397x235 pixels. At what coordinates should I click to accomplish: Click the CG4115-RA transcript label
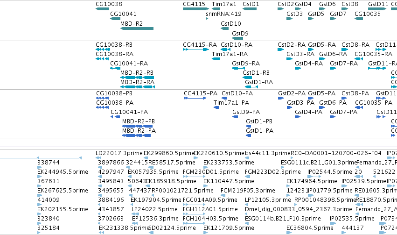click(x=200, y=45)
